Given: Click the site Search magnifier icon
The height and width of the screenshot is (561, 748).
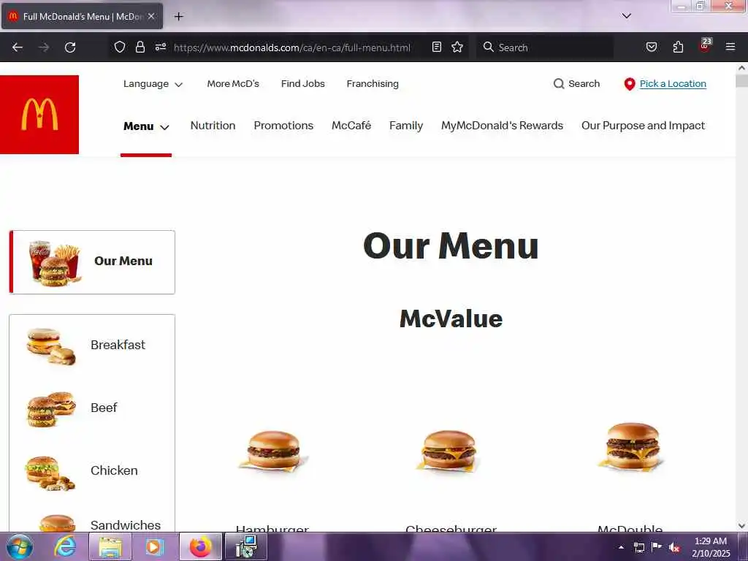Looking at the screenshot, I should [559, 84].
